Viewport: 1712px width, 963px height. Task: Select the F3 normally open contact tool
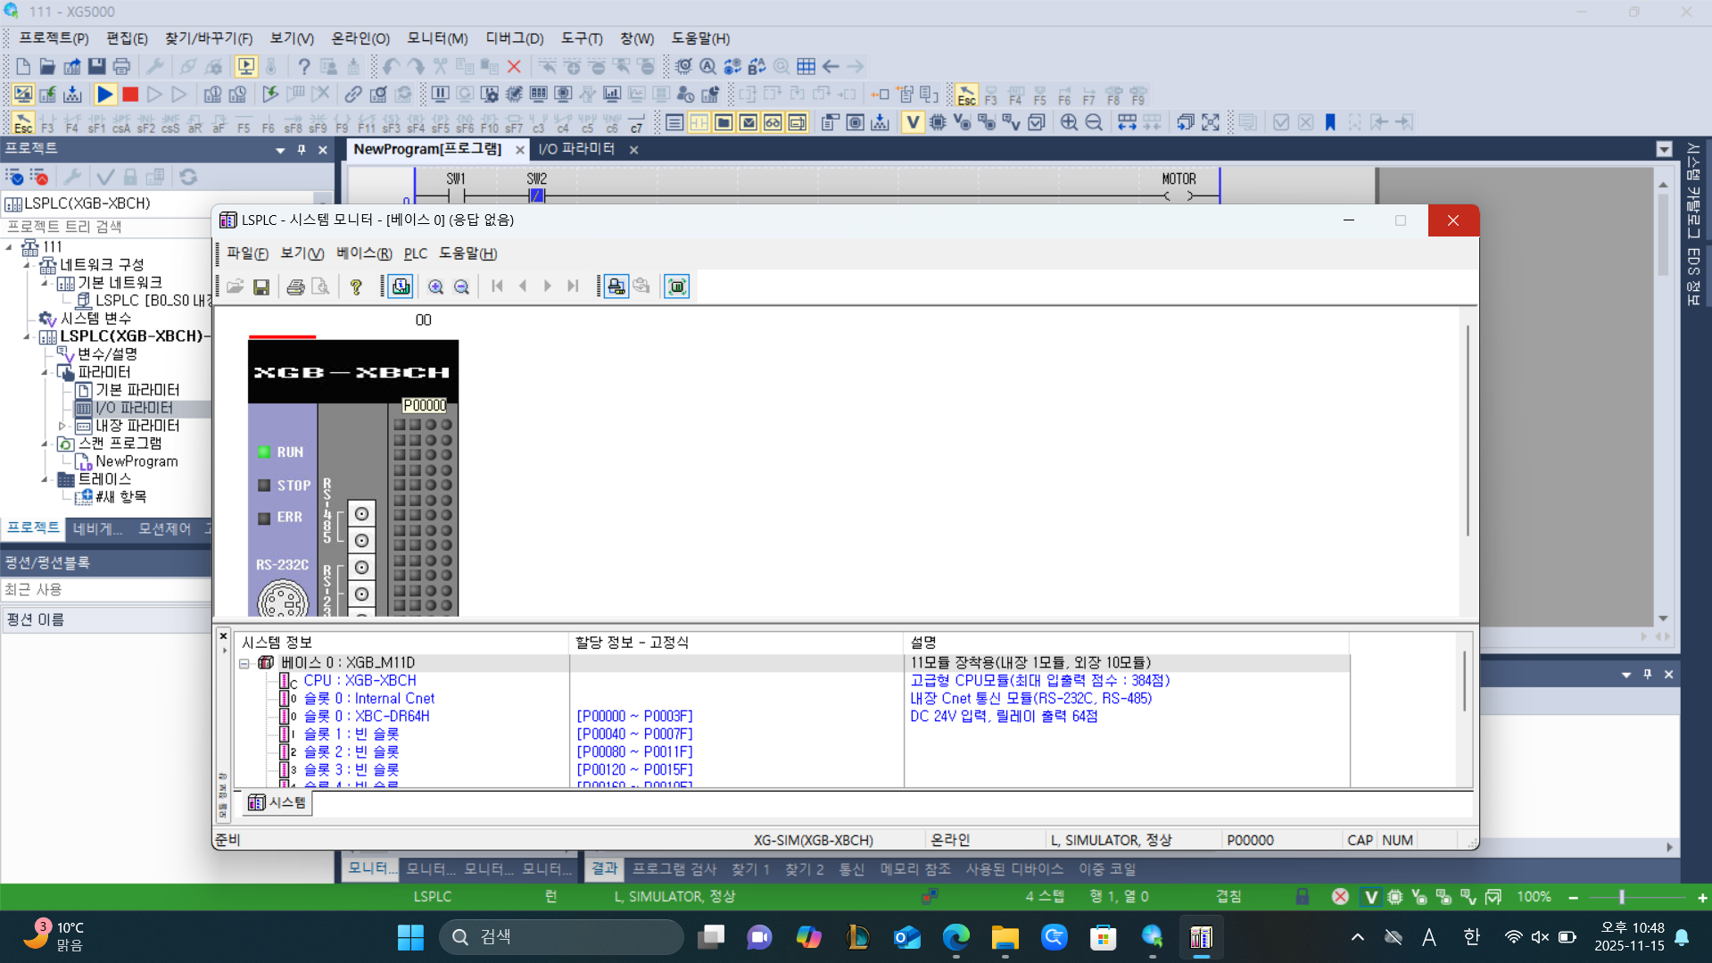[47, 122]
